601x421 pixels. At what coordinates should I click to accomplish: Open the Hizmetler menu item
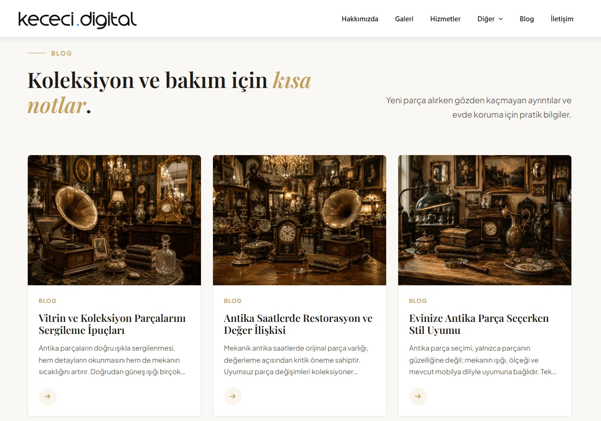click(445, 19)
